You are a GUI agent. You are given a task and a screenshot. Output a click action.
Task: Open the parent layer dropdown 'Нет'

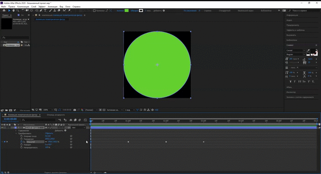(79, 128)
